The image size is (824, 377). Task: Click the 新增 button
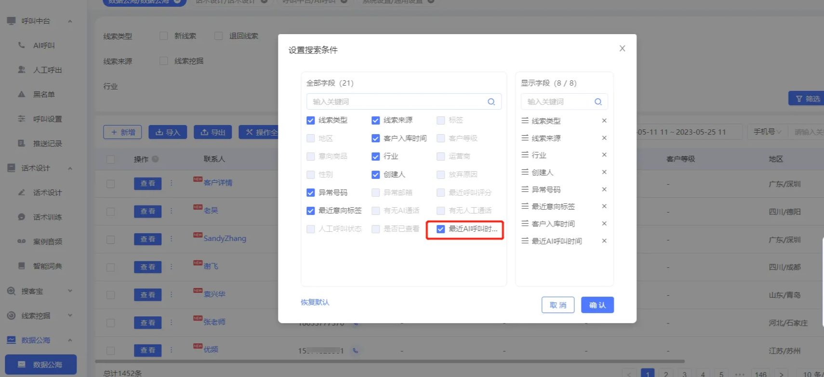tap(122, 132)
